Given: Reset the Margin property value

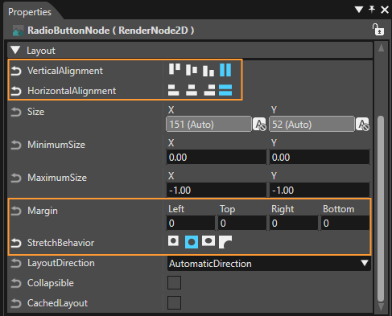Looking at the screenshot, I should [x=16, y=211].
